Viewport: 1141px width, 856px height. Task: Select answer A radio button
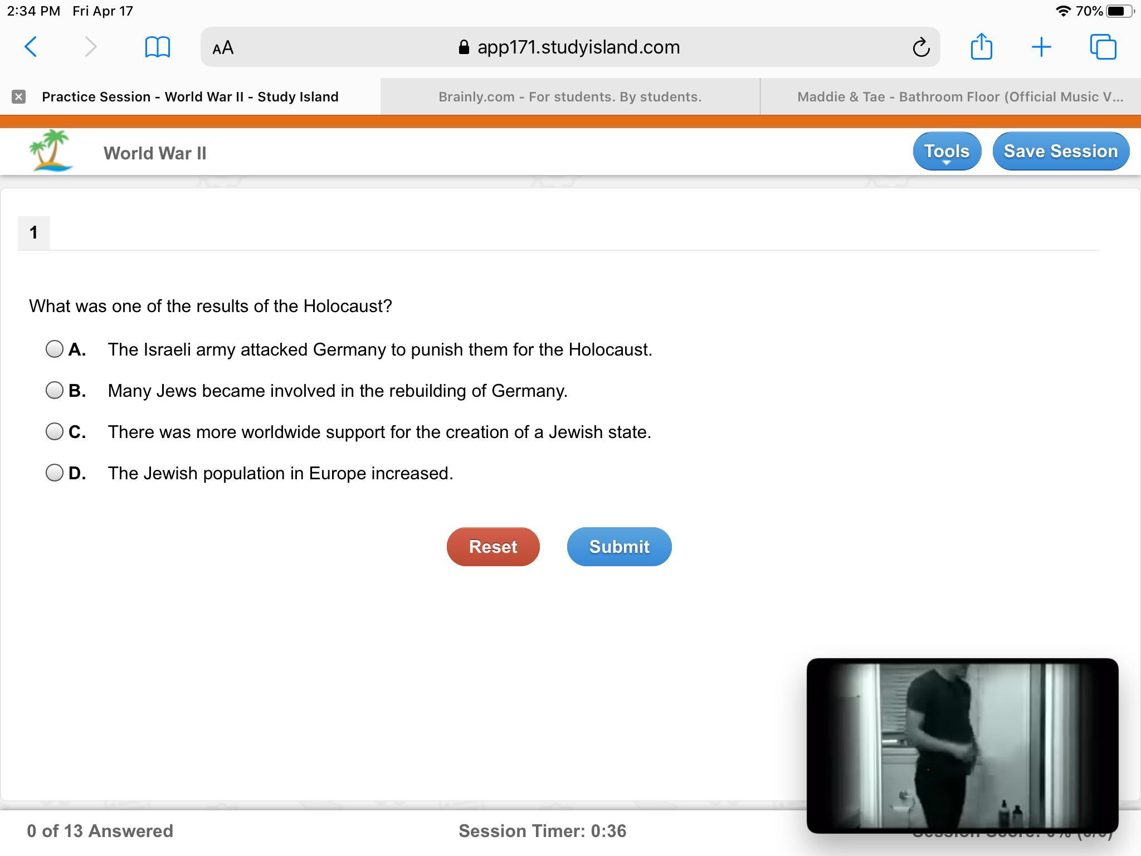55,349
